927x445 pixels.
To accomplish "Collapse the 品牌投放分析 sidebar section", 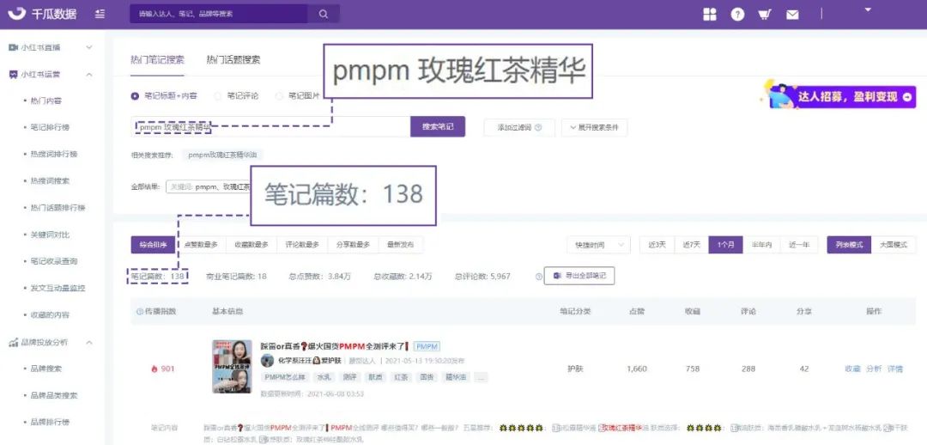I will [89, 342].
